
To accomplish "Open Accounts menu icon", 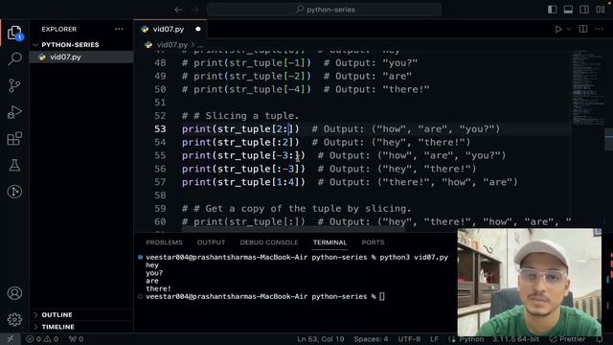I will [14, 293].
